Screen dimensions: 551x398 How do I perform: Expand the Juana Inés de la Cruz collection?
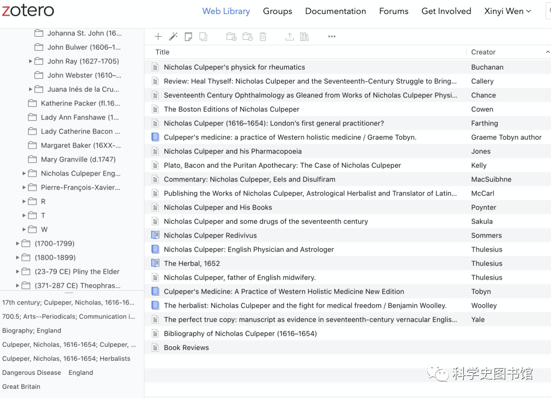click(31, 89)
